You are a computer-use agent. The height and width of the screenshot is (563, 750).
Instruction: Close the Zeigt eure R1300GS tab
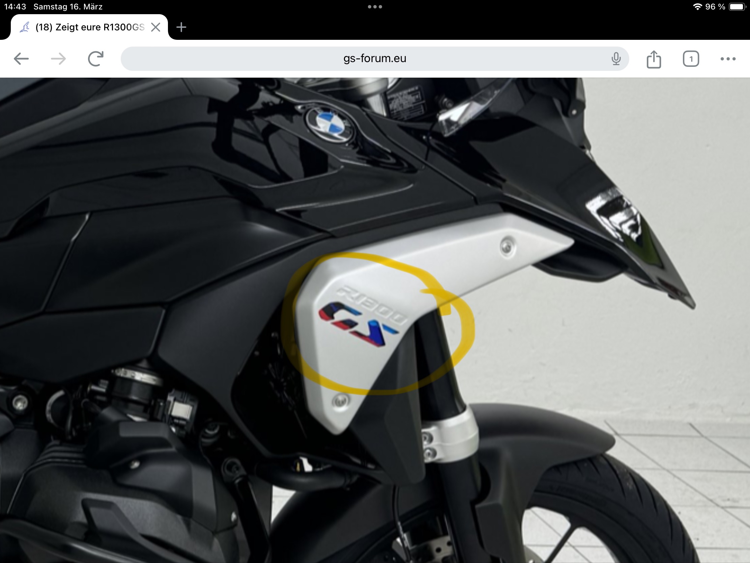[x=155, y=27]
